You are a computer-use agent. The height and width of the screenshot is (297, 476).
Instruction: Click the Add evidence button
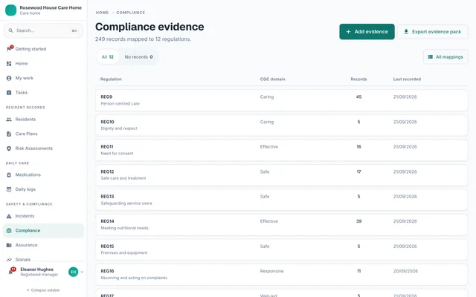(367, 32)
